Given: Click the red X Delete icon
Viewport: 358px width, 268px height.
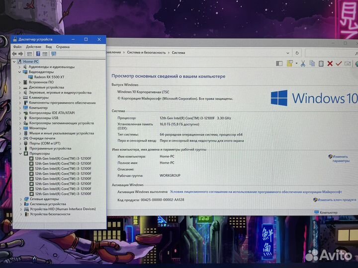Looking at the screenshot, I should point(329,63).
